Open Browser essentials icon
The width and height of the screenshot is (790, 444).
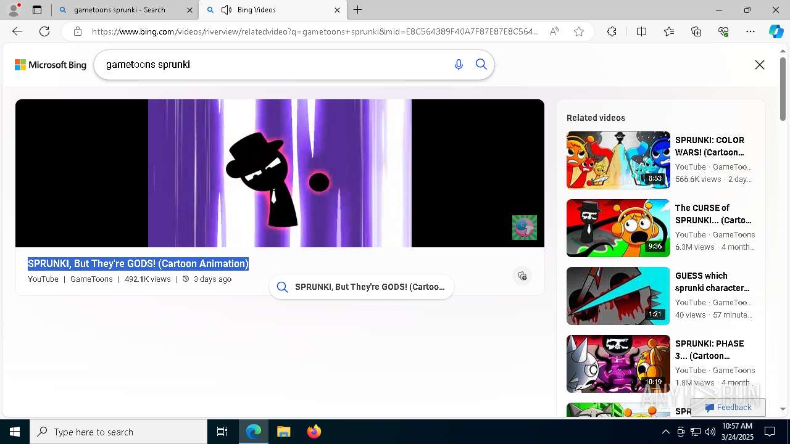(x=723, y=31)
